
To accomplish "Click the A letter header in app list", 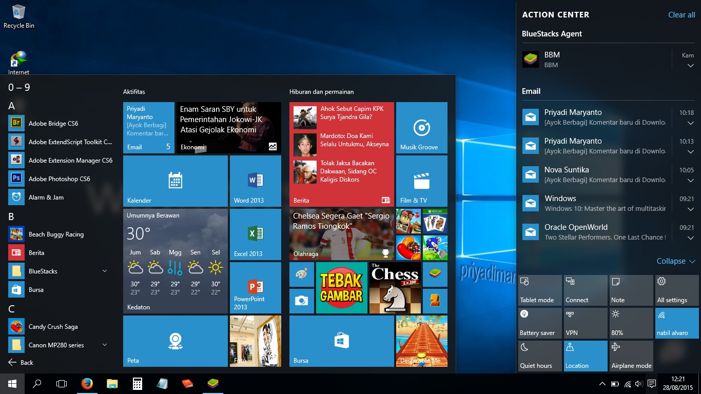I will tap(11, 106).
